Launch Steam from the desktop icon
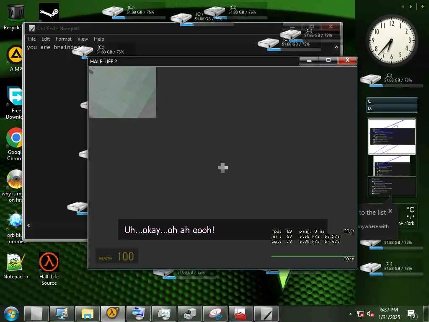Screen dimensions: 429x322 click(x=49, y=12)
